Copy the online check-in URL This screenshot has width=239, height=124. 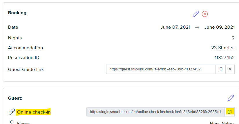click(229, 112)
